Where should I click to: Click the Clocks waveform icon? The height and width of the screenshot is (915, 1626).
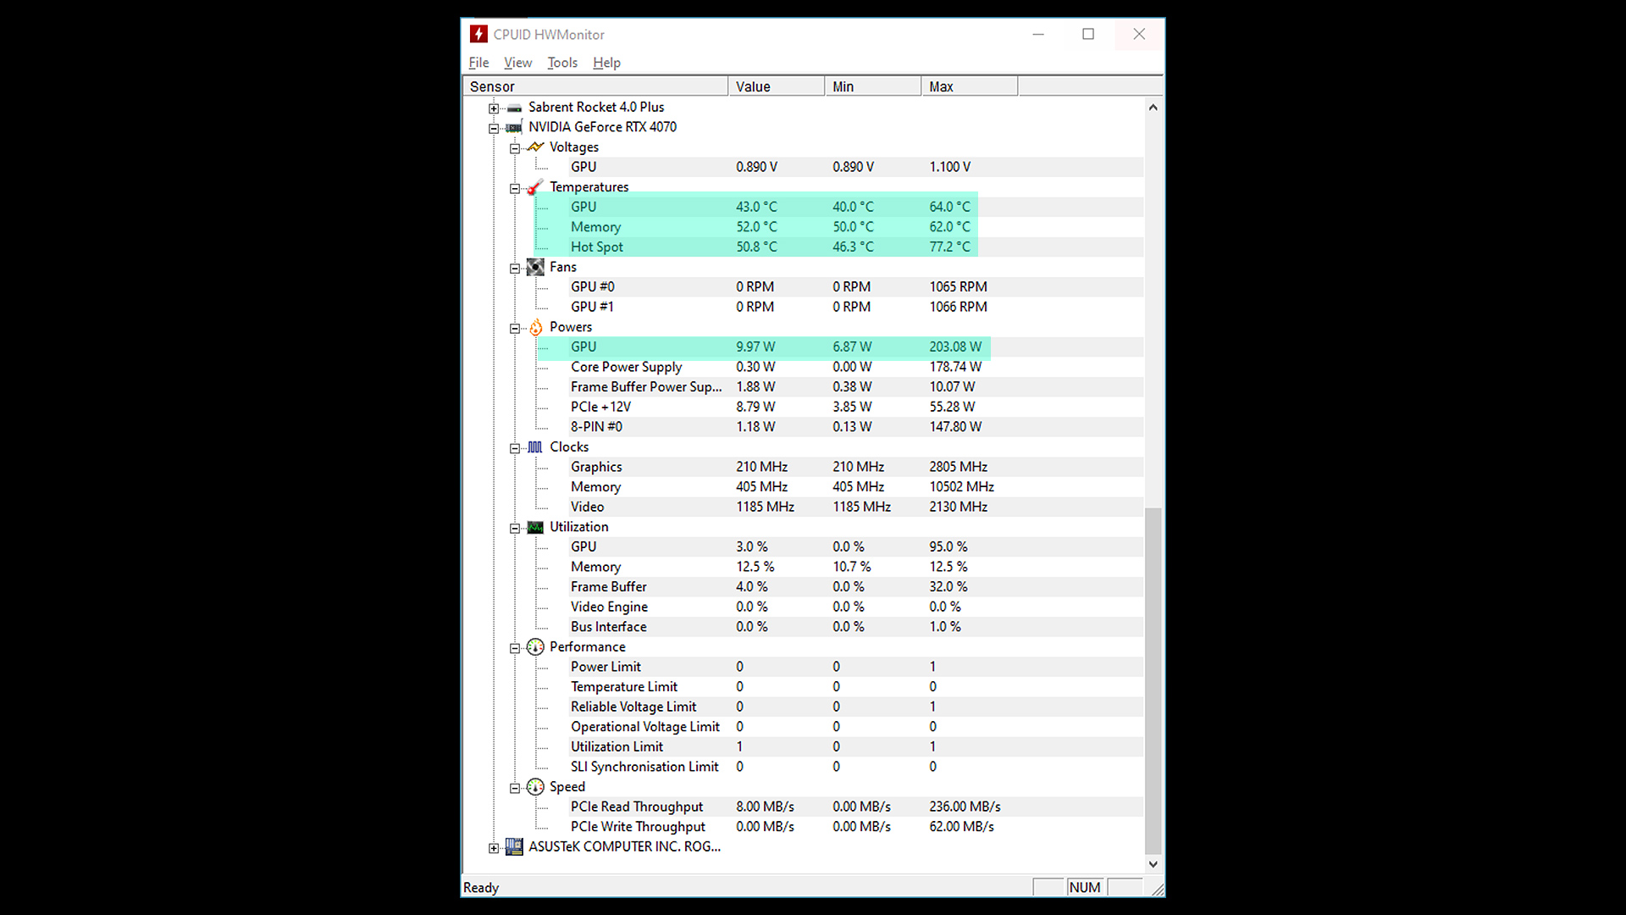point(535,447)
